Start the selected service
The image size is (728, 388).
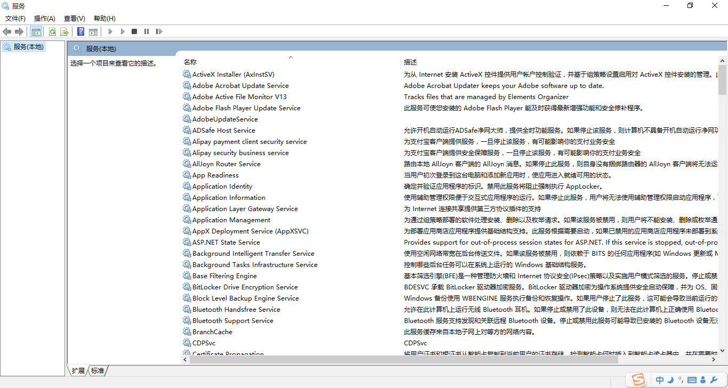click(110, 31)
